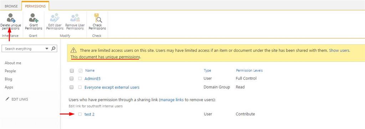365x129 pixels.
Task: Tick small header checkbox left of Name
Action: [80, 71]
